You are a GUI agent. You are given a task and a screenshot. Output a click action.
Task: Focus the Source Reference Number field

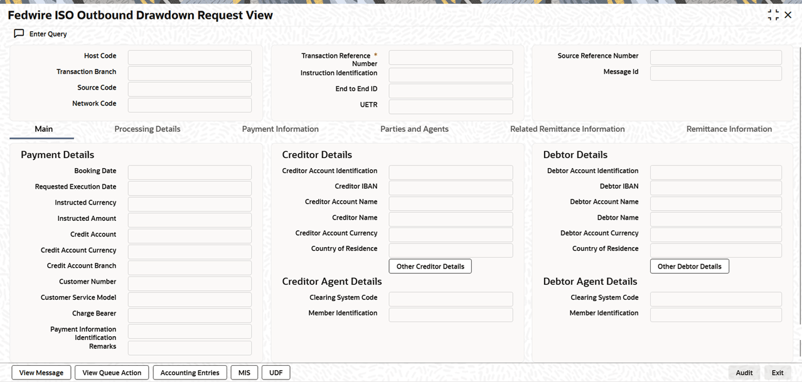pos(716,58)
